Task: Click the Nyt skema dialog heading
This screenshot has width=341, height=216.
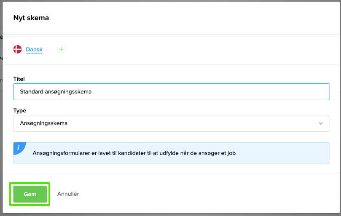Action: coord(31,18)
